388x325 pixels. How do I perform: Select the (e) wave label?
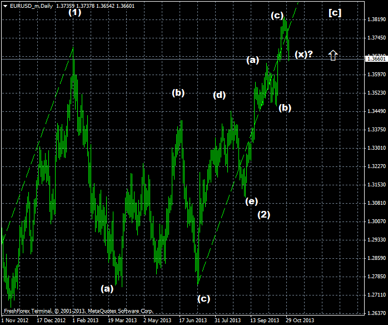click(252, 201)
